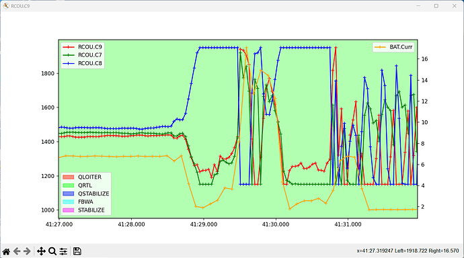Minimize the RCOU.C9 window
The width and height of the screenshot is (464, 258).
418,6
